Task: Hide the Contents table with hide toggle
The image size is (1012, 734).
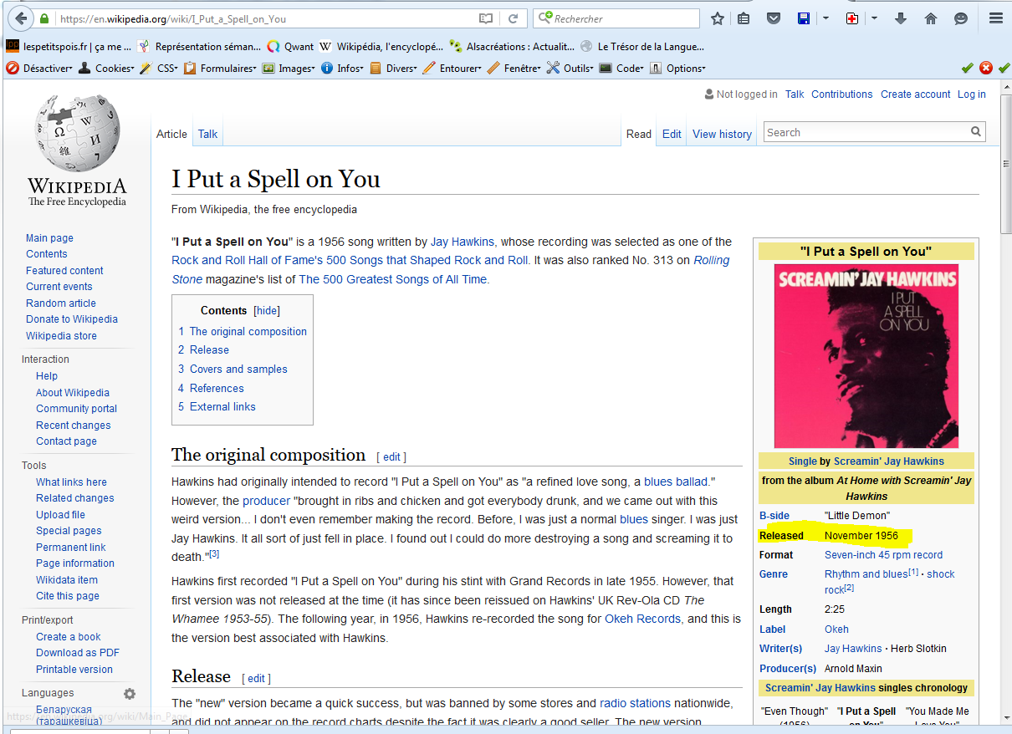Action: pyautogui.click(x=267, y=310)
